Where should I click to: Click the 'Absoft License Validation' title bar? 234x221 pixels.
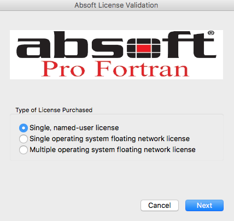[x=116, y=5]
